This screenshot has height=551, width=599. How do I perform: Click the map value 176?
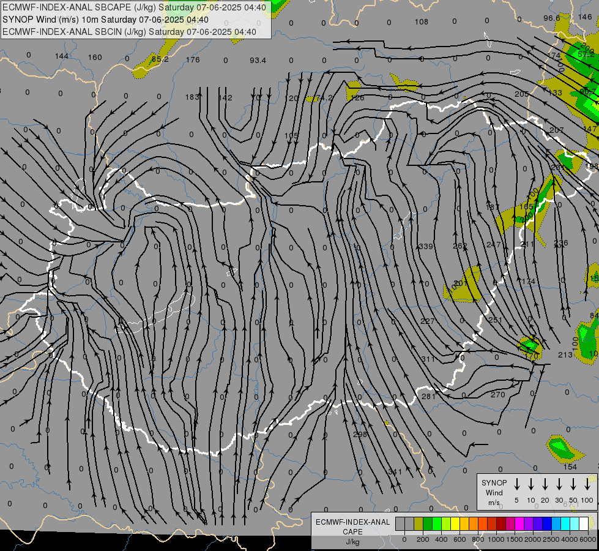point(193,59)
